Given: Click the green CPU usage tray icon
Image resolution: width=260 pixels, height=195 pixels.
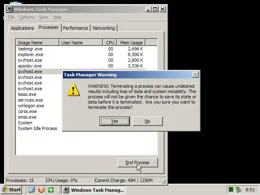Looking at the screenshot, I should 231,190.
